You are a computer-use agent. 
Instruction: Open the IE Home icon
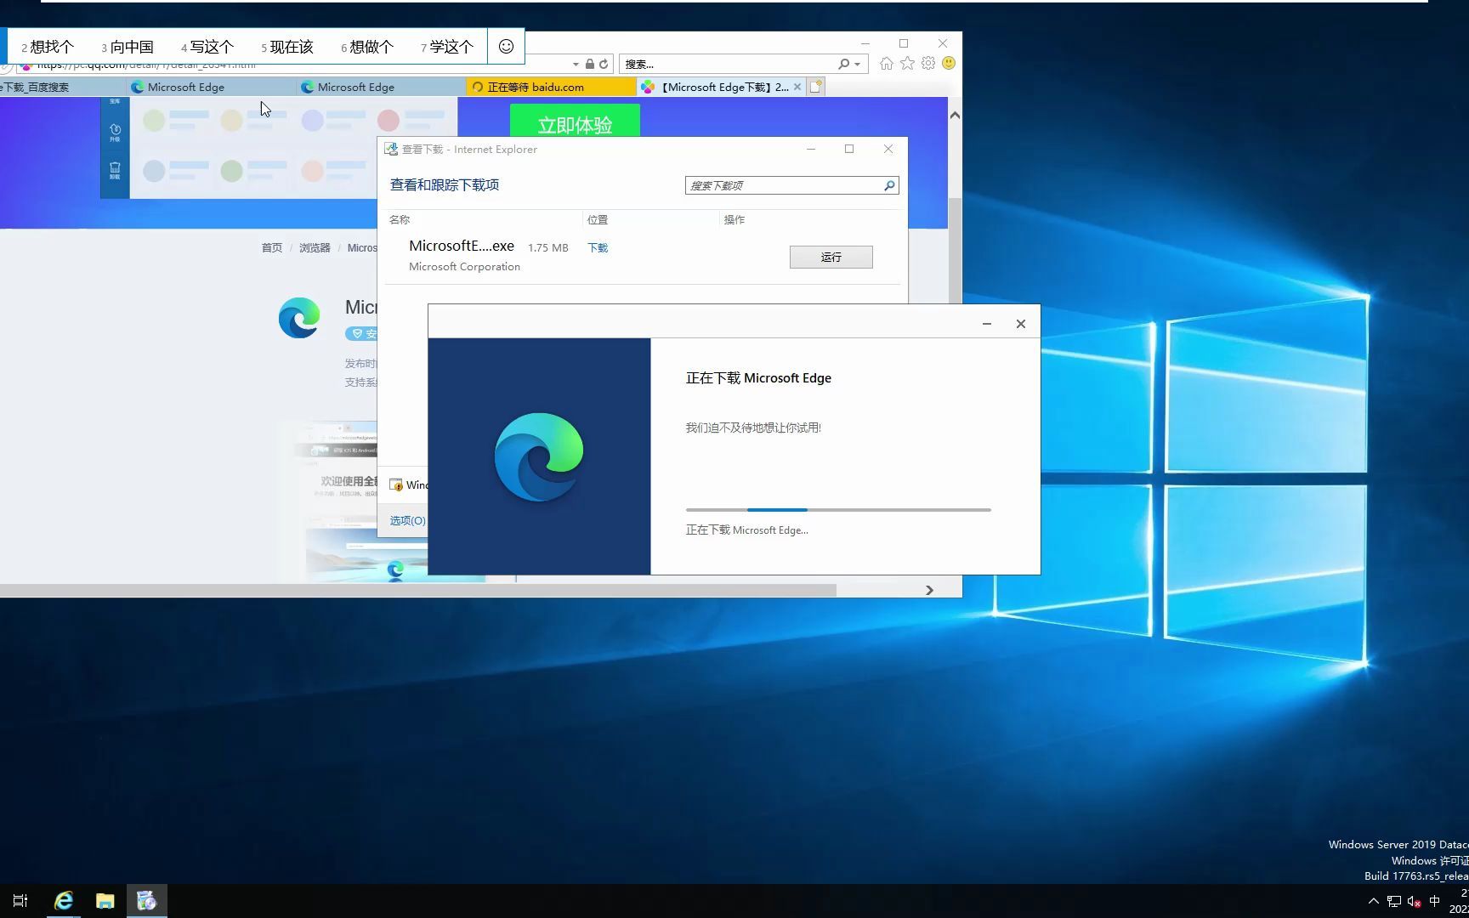(x=887, y=64)
